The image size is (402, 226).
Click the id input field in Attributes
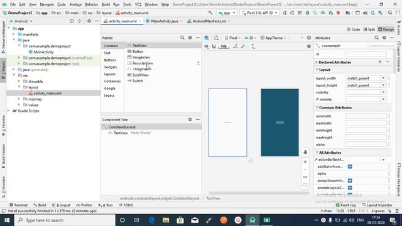(366, 54)
